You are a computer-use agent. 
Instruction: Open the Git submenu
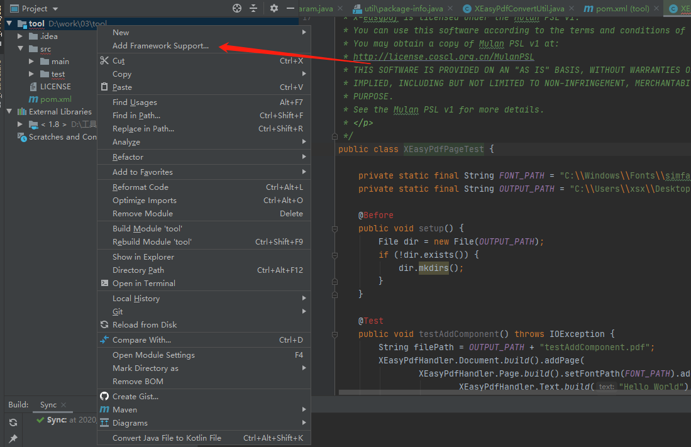click(204, 311)
